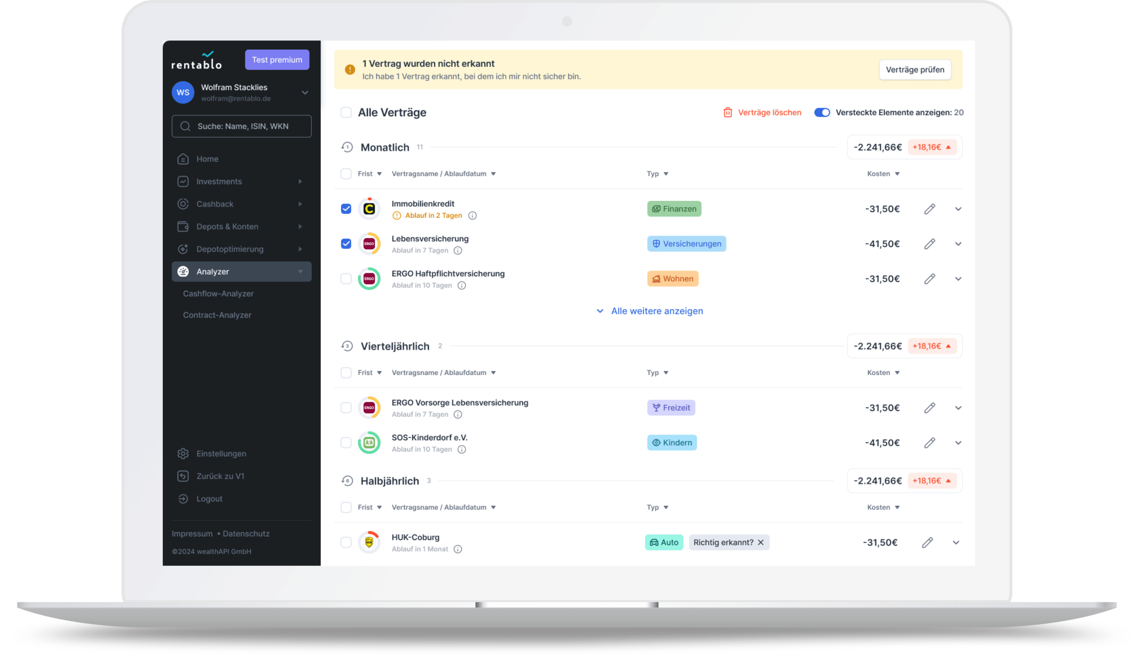The image size is (1141, 659).
Task: Check the Alle Verträge checkbox
Action: pos(346,113)
